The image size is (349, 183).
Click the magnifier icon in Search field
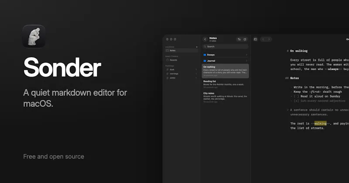(x=205, y=47)
